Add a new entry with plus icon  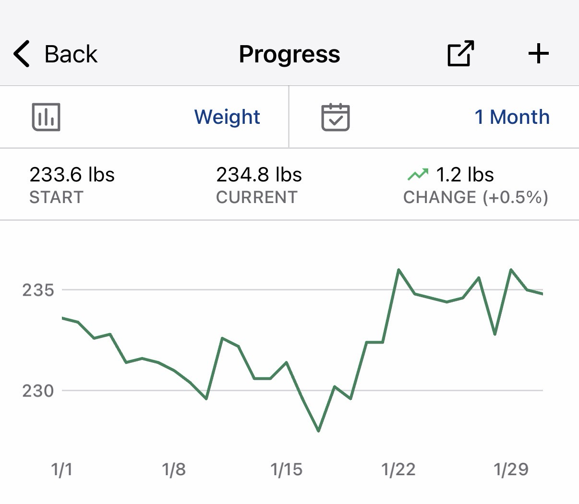(x=538, y=53)
